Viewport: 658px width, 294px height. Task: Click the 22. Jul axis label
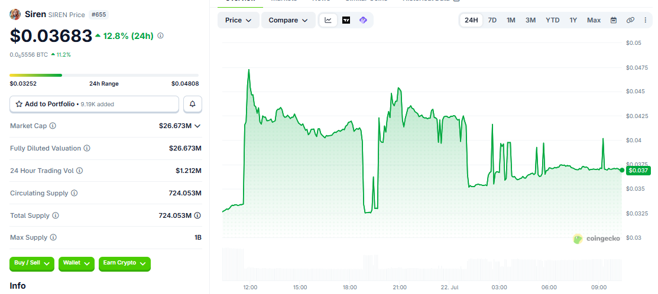coord(449,288)
